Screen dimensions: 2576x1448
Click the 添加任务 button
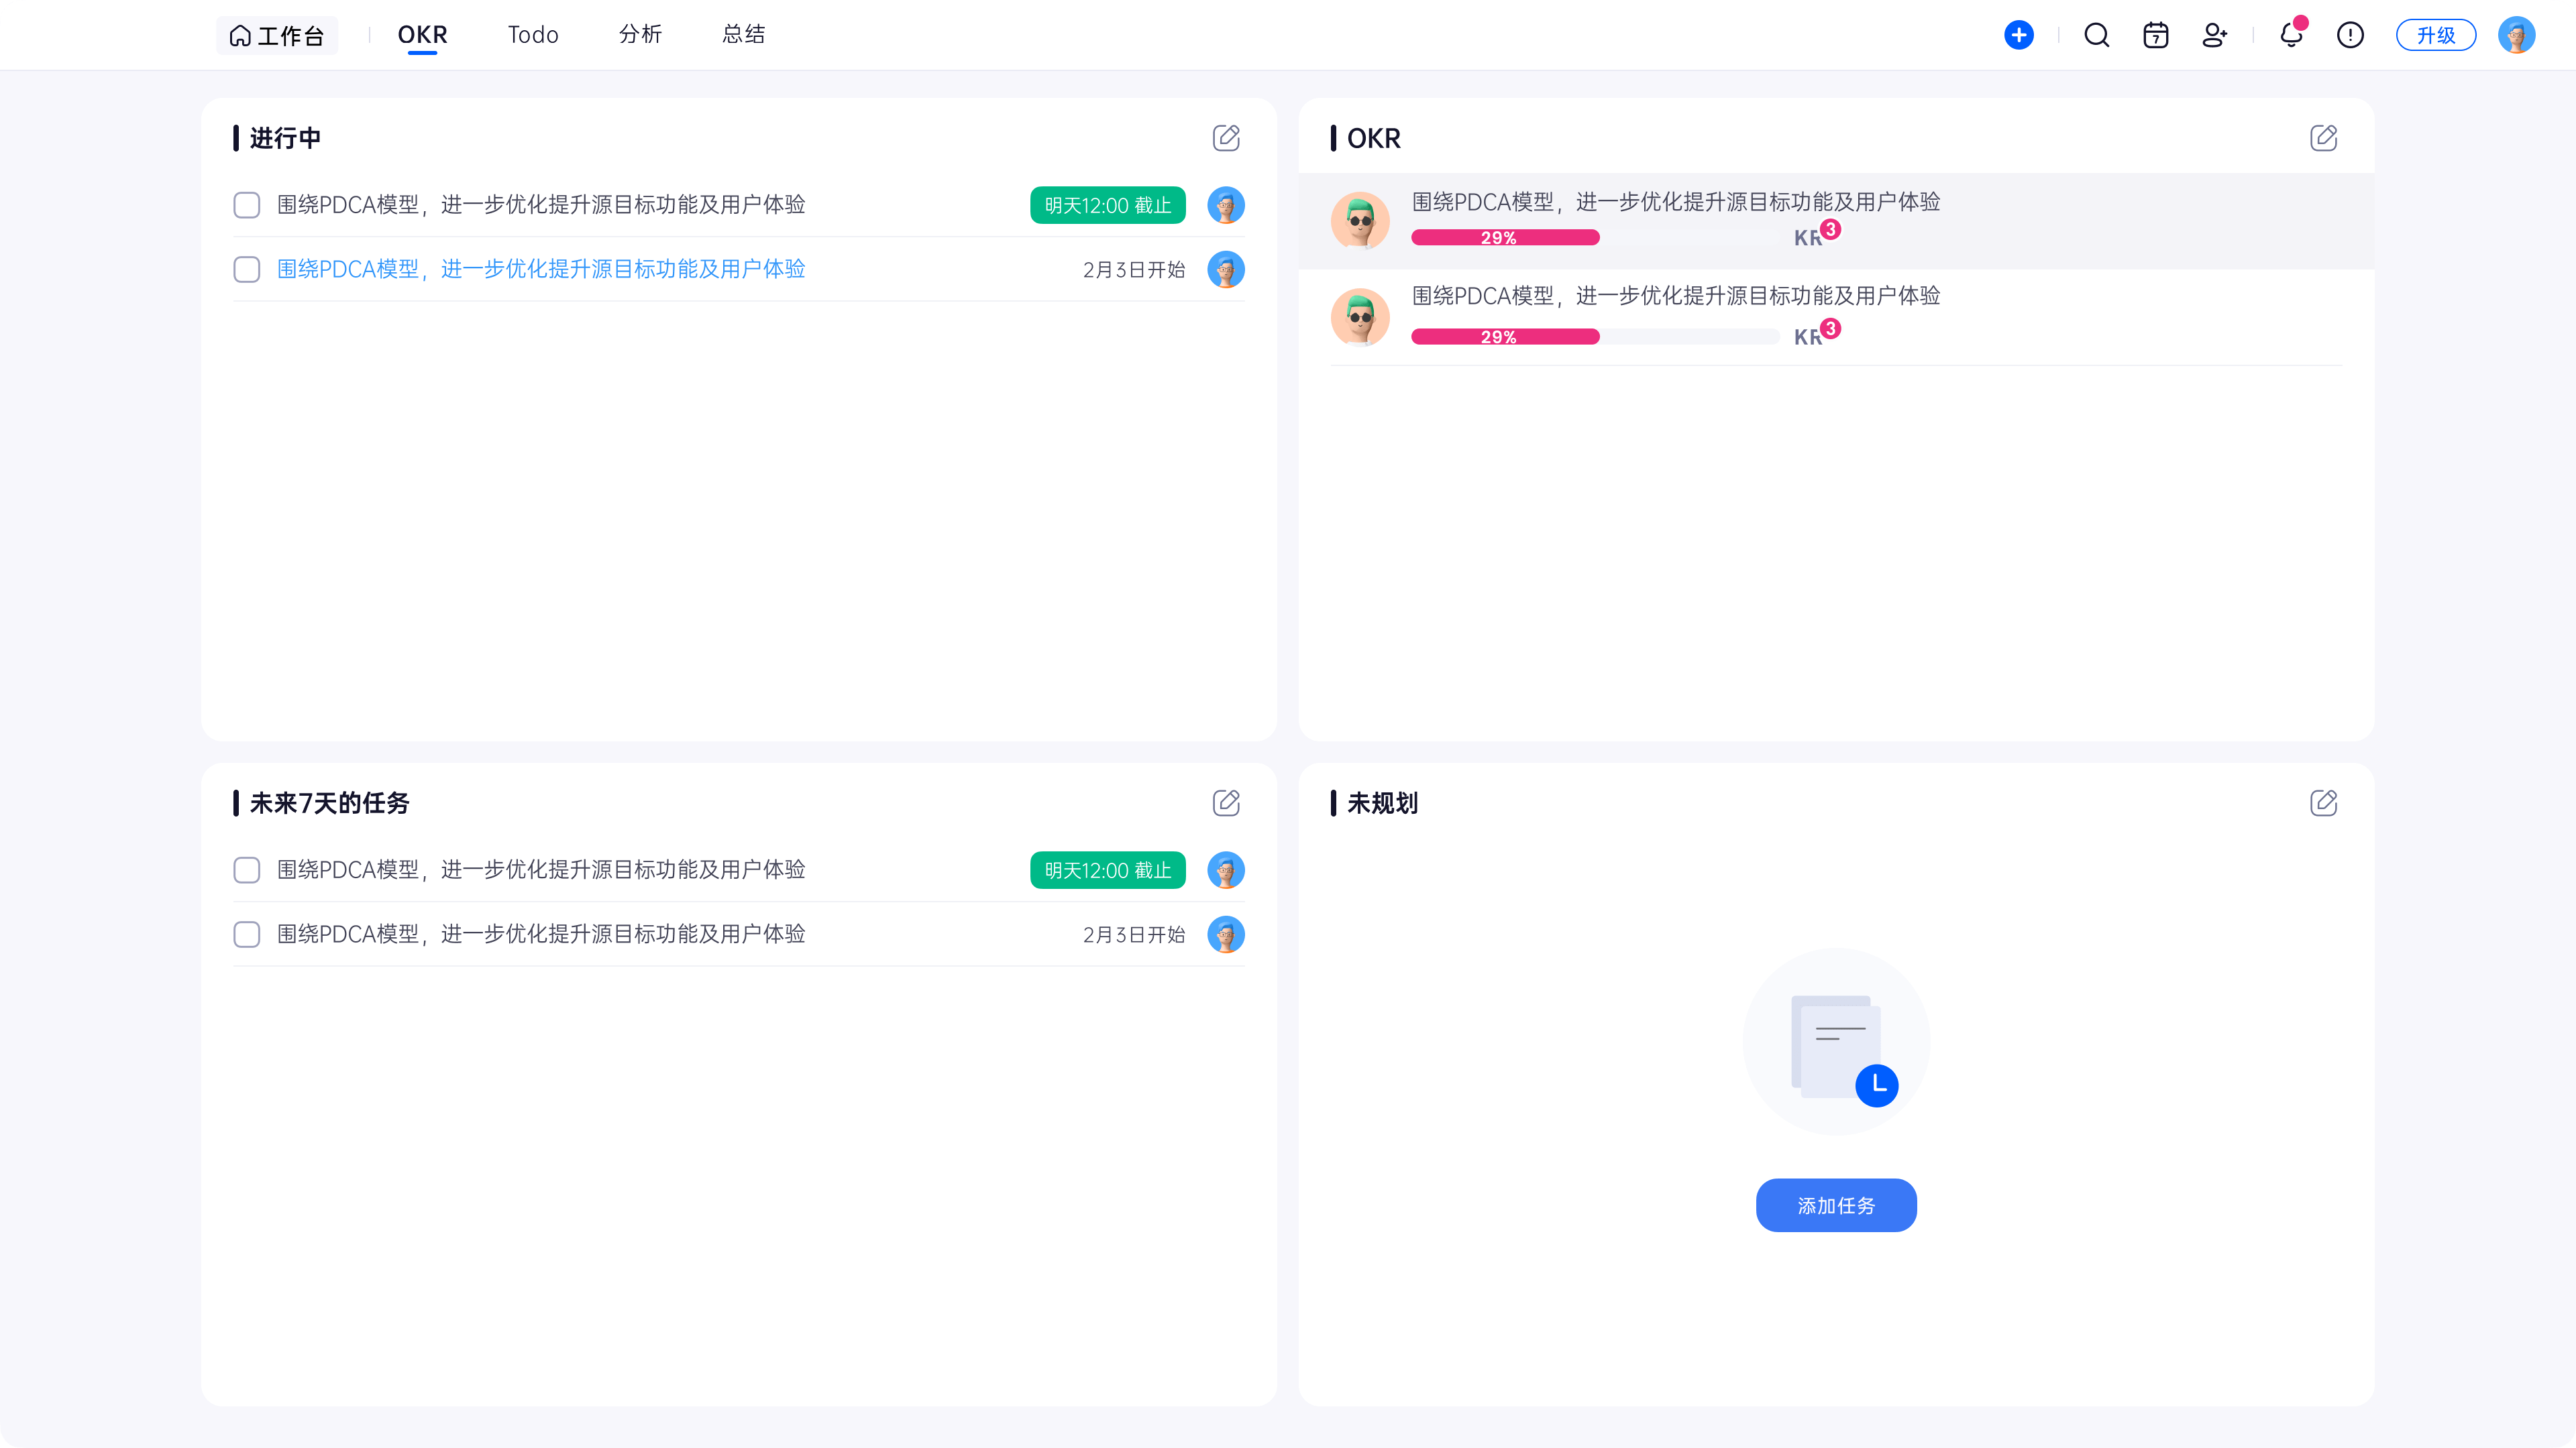[x=1835, y=1205]
